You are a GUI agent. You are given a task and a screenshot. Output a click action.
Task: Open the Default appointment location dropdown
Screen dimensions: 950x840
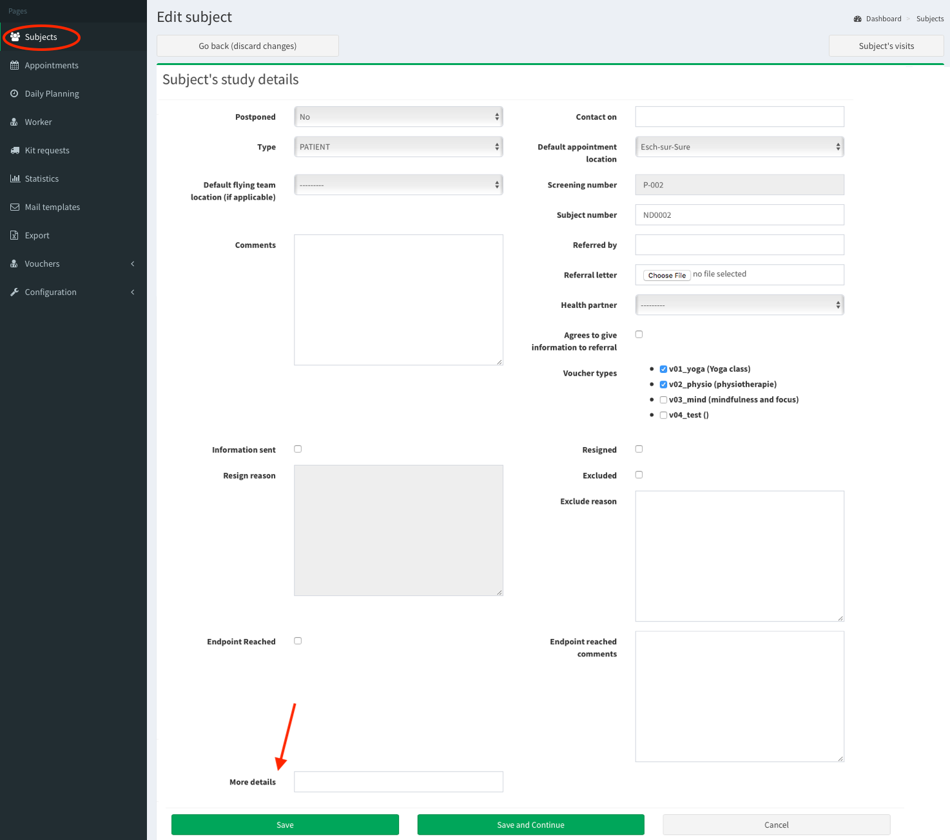tap(739, 147)
